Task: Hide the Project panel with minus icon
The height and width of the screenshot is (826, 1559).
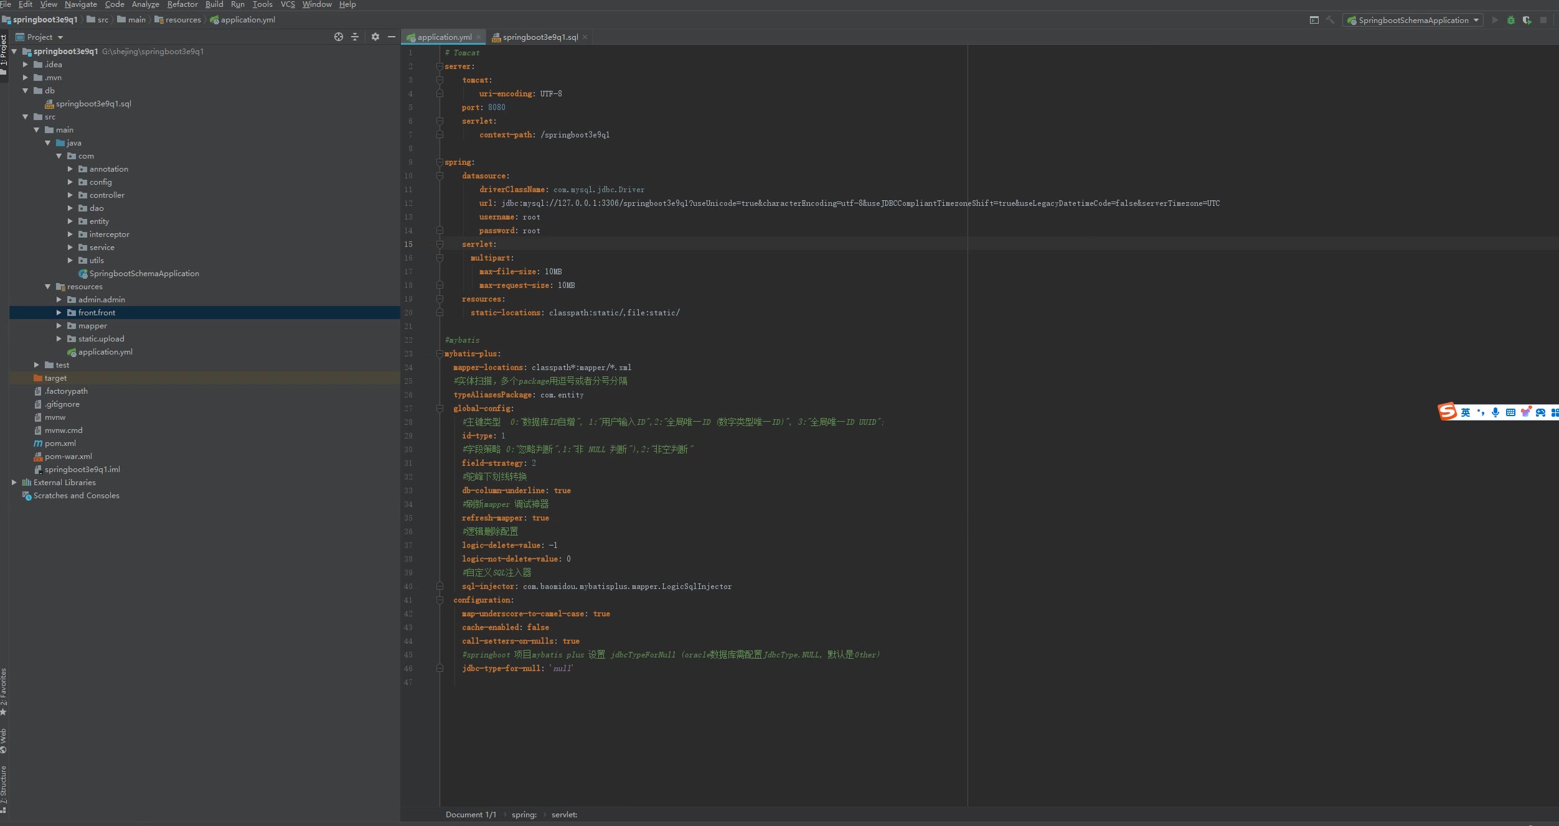Action: coord(392,37)
